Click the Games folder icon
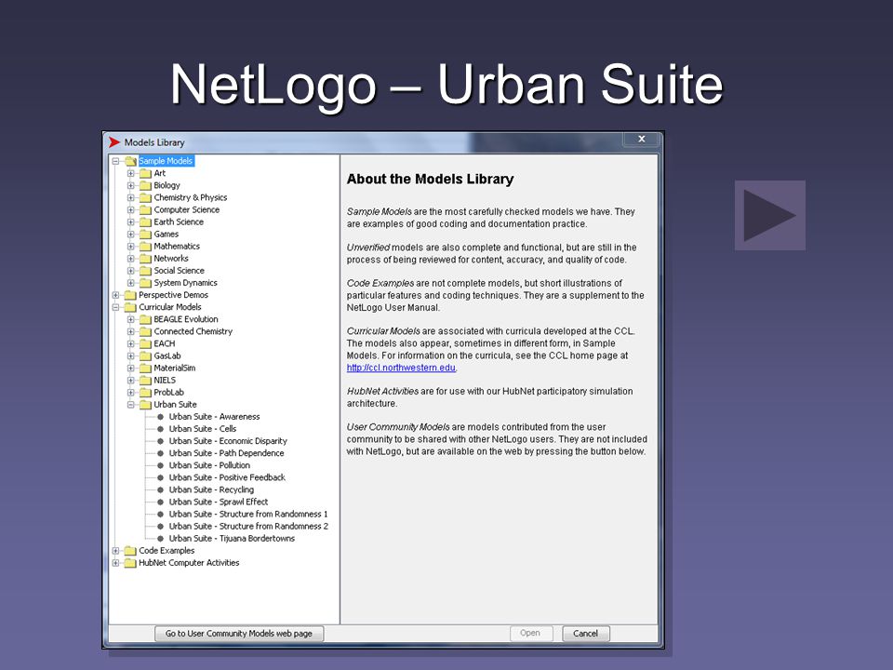This screenshot has height=670, width=893. point(145,234)
